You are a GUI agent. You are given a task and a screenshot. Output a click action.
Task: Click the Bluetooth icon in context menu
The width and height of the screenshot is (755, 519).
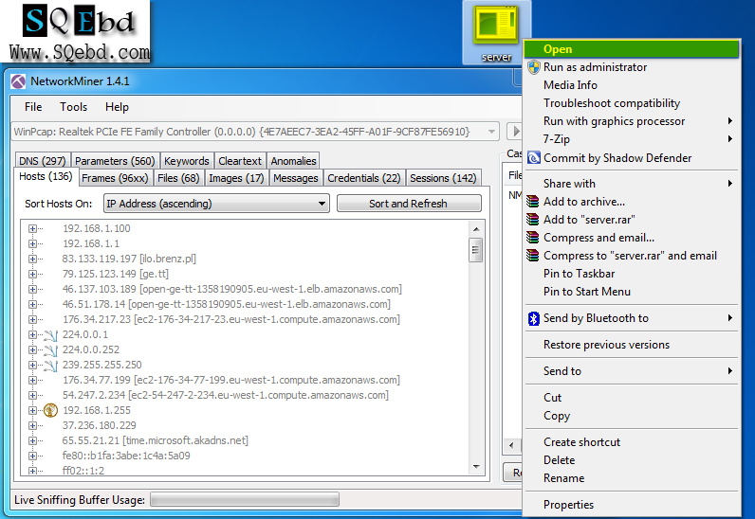click(x=534, y=318)
